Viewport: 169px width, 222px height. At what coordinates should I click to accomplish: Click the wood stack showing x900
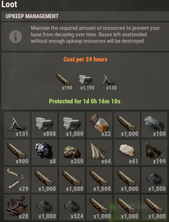point(17,152)
